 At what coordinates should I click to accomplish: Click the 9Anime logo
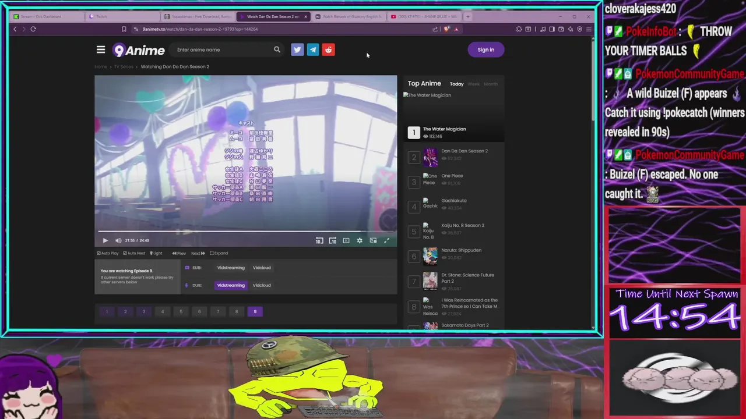tap(139, 50)
